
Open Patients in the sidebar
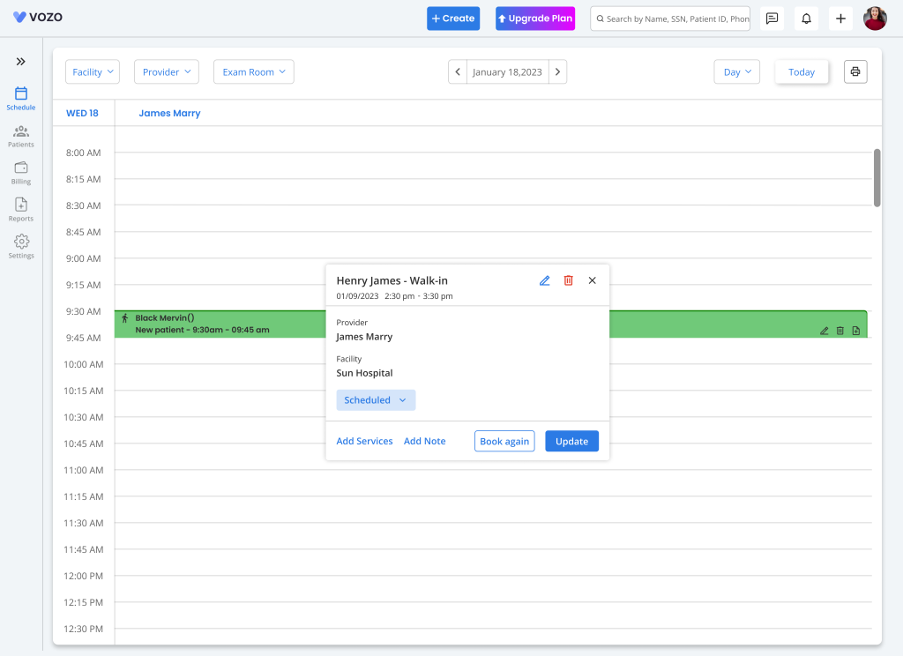[x=21, y=137]
